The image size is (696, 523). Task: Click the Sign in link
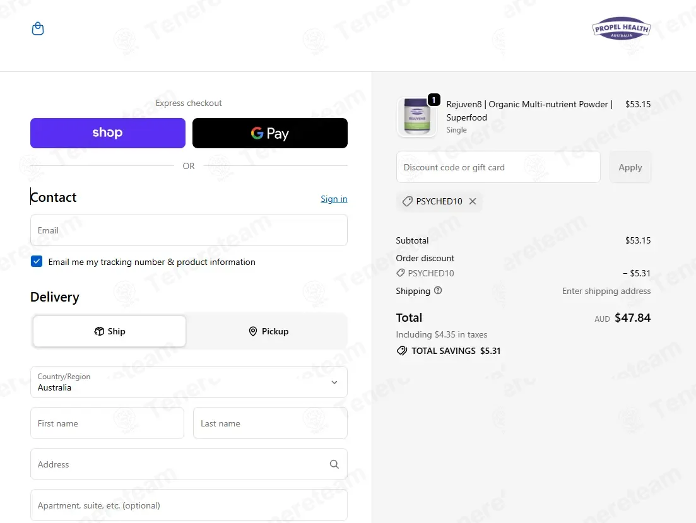pyautogui.click(x=334, y=199)
